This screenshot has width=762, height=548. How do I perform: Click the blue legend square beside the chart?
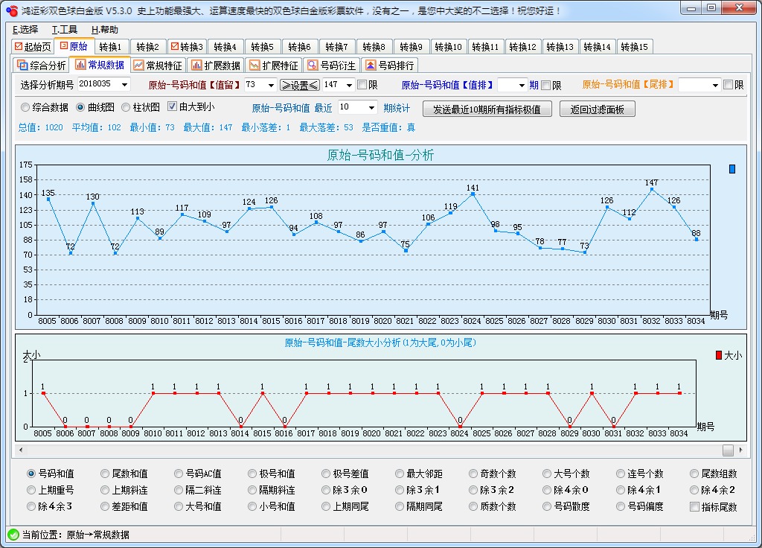click(x=733, y=171)
